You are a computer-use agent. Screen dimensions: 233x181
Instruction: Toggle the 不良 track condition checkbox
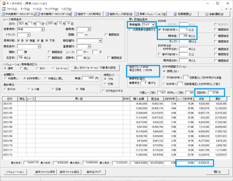47,41
